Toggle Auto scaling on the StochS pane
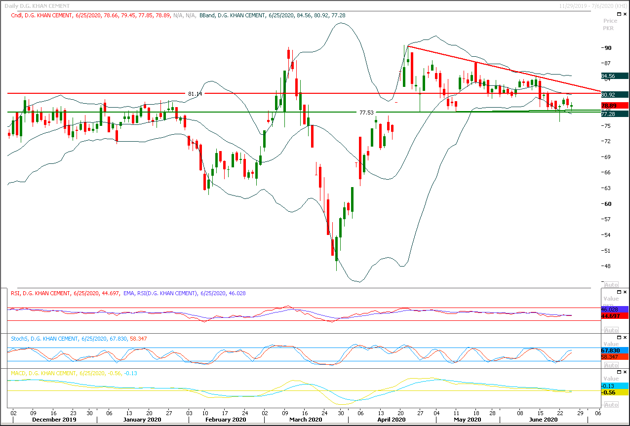 tap(611, 365)
